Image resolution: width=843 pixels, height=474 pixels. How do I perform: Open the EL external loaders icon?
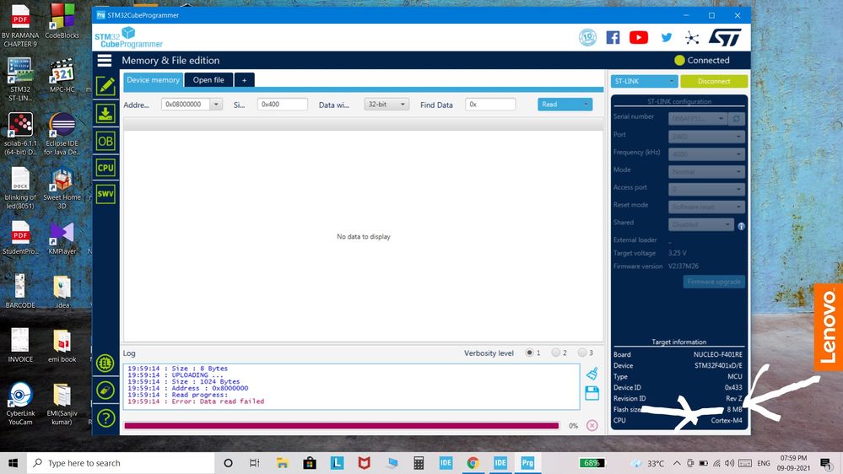coord(105,364)
